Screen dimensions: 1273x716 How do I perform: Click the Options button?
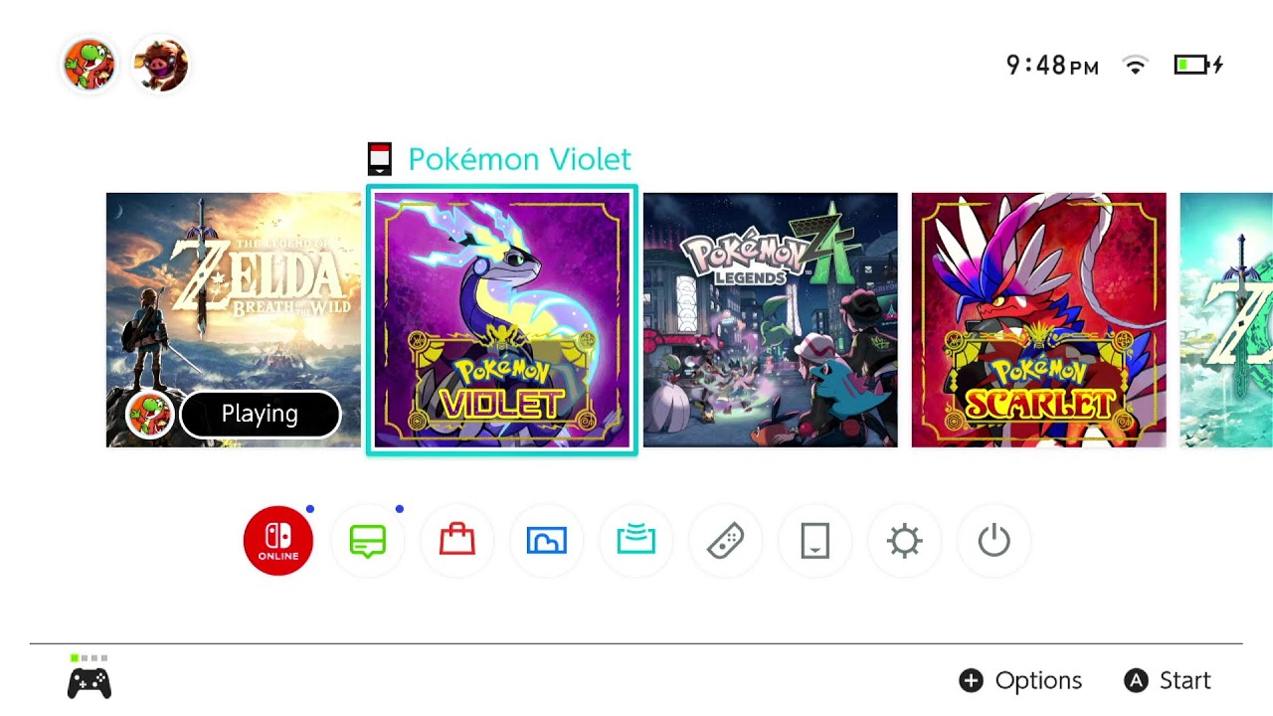[1020, 680]
